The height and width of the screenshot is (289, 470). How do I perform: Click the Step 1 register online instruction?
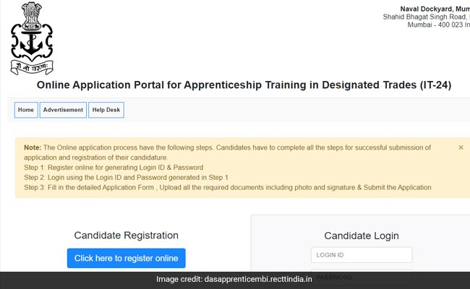click(x=113, y=168)
